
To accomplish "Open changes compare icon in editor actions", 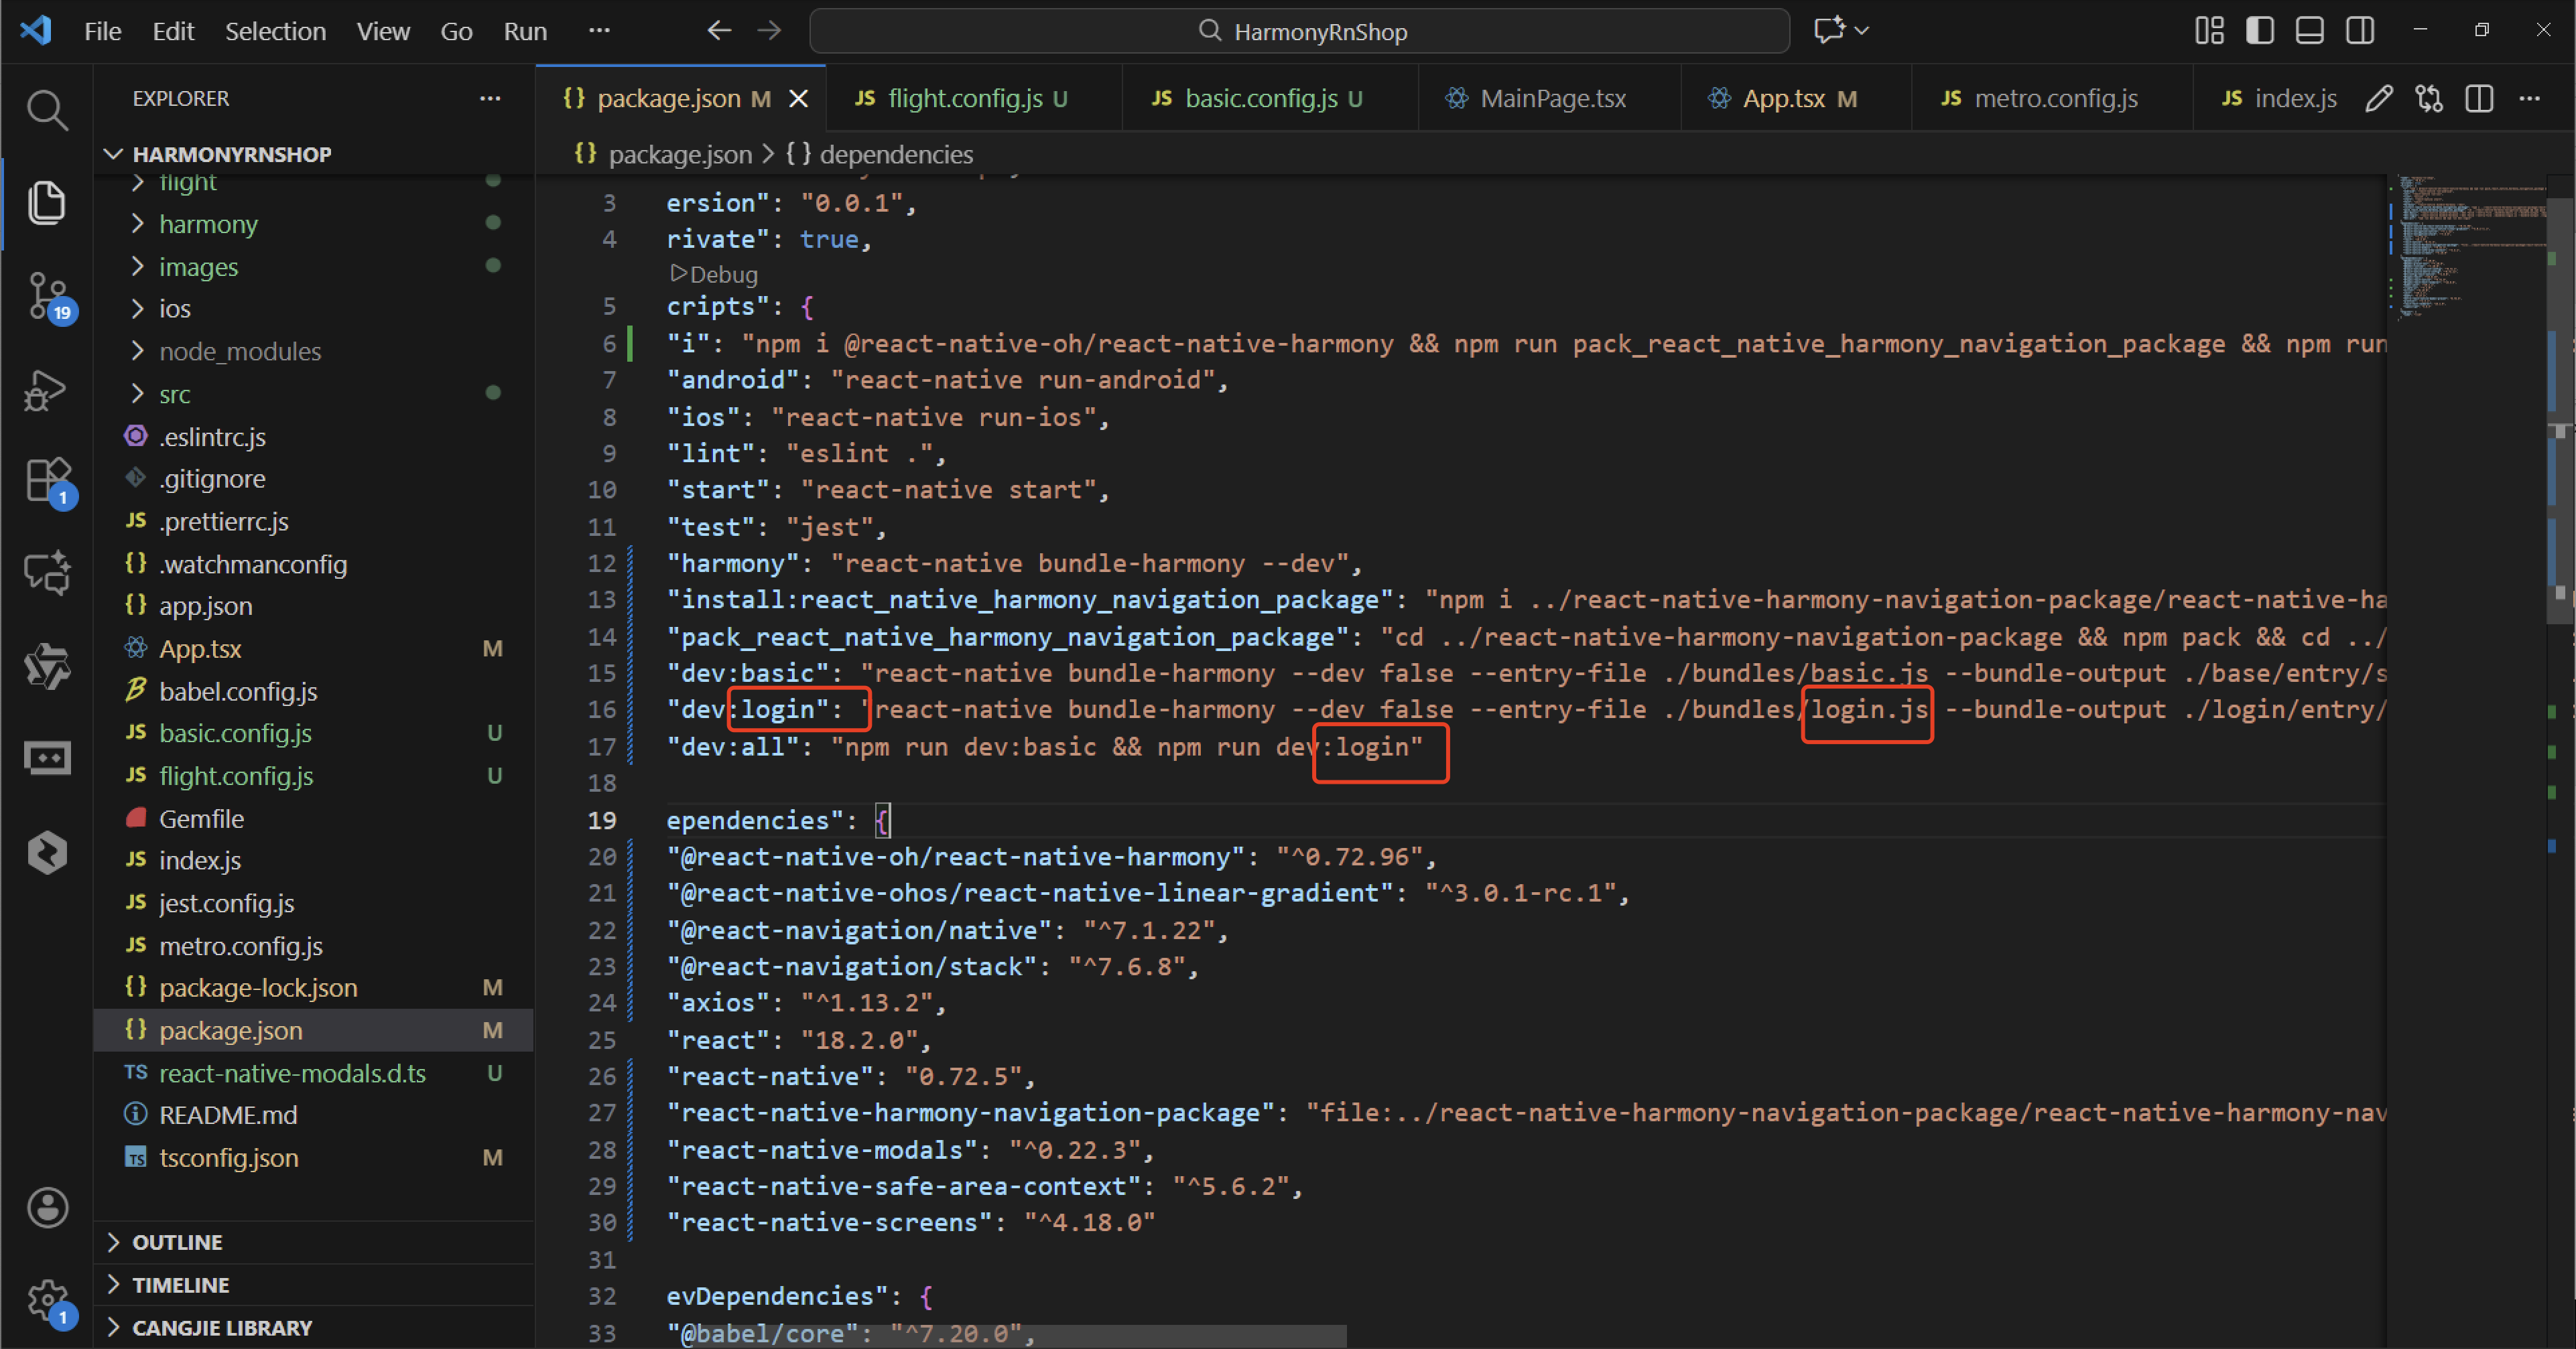I will [x=2429, y=98].
